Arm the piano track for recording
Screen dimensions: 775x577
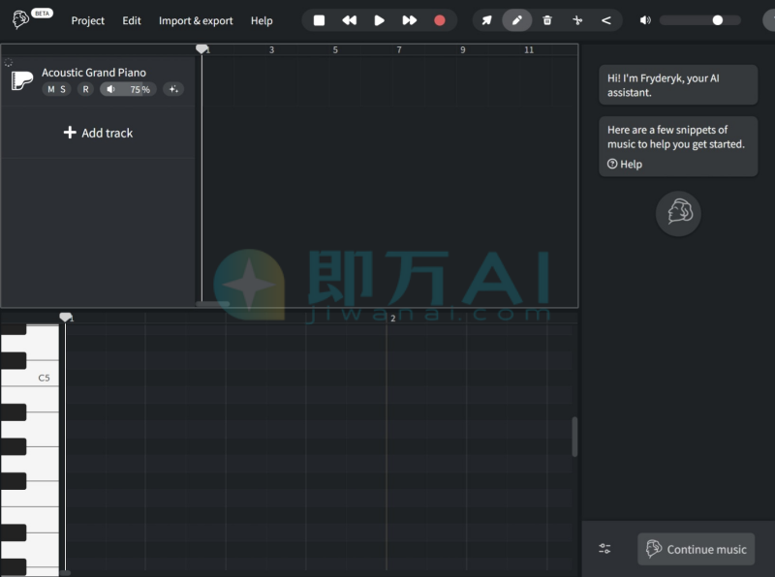click(x=85, y=89)
